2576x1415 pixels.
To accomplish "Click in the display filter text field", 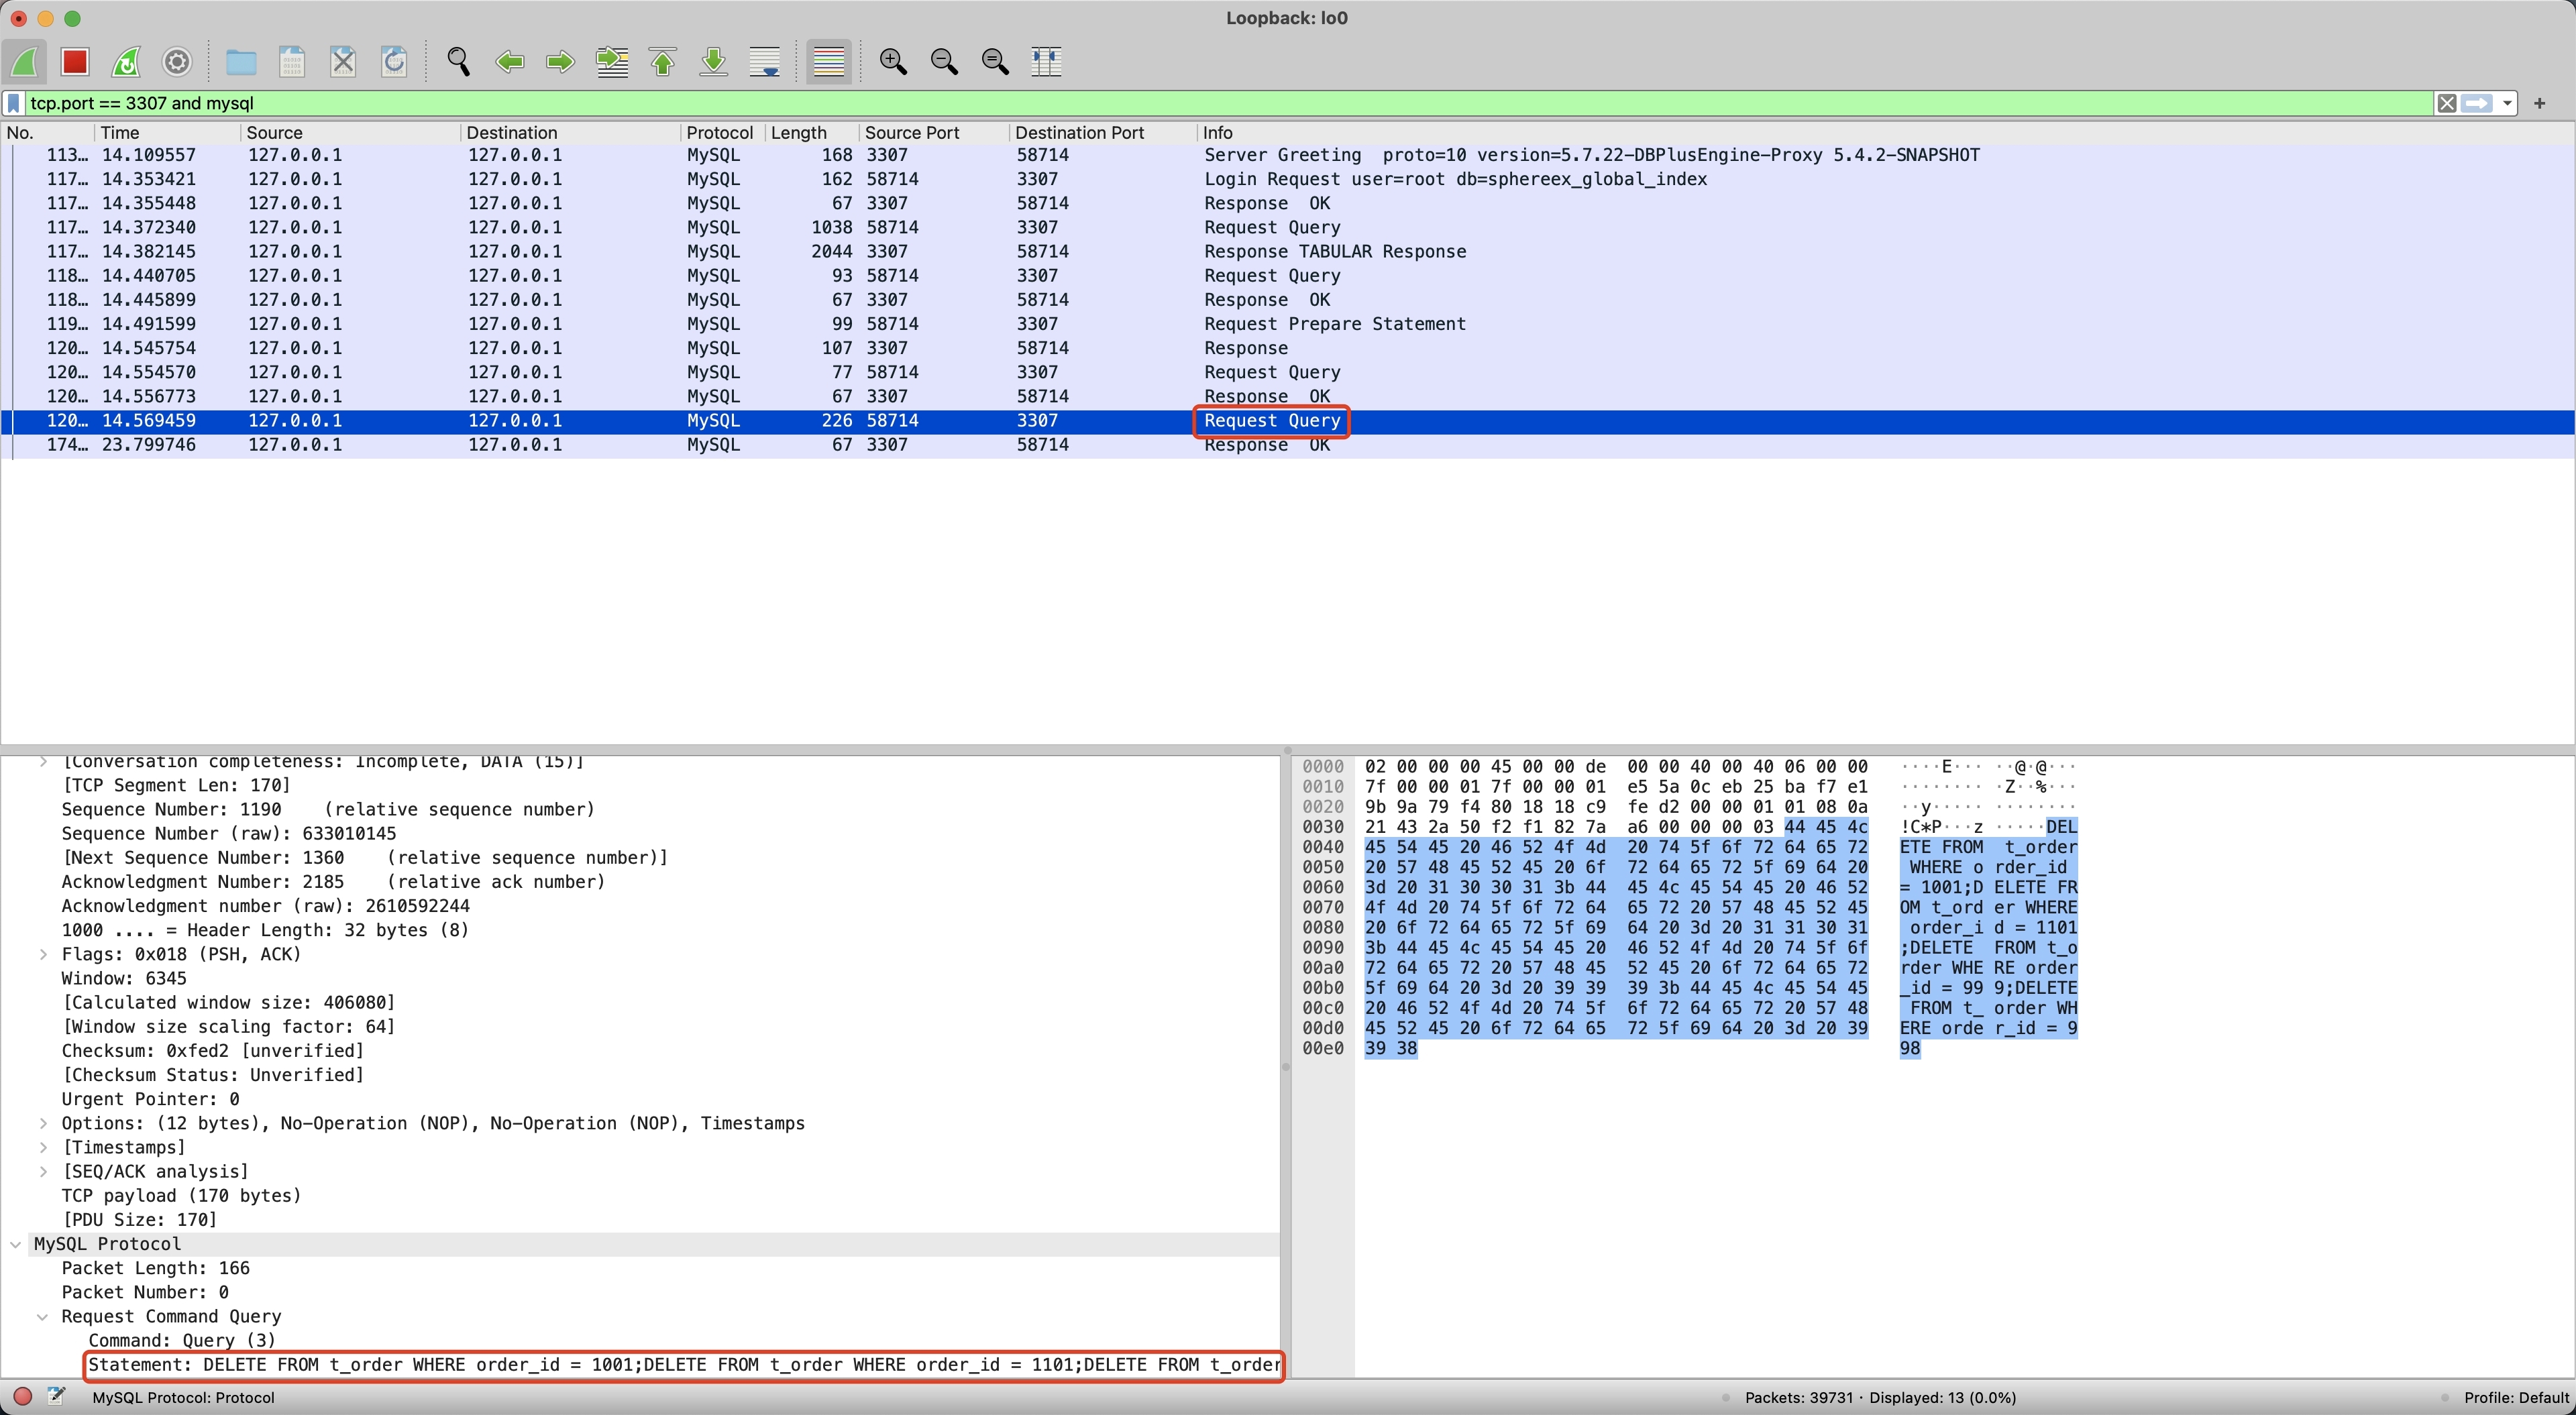I will (x=1200, y=103).
